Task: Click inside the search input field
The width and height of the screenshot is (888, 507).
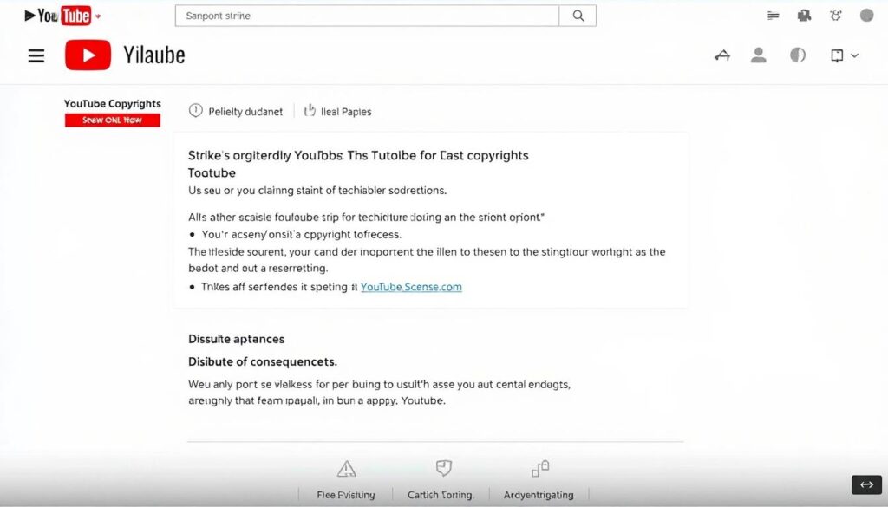Action: [x=364, y=15]
